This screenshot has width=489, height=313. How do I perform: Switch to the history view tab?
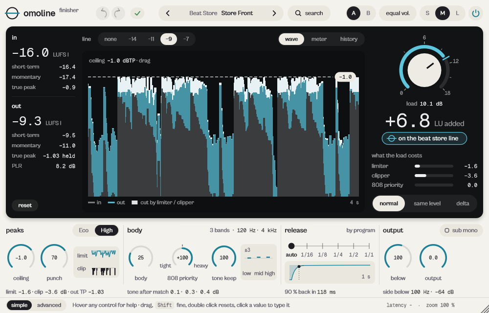349,39
